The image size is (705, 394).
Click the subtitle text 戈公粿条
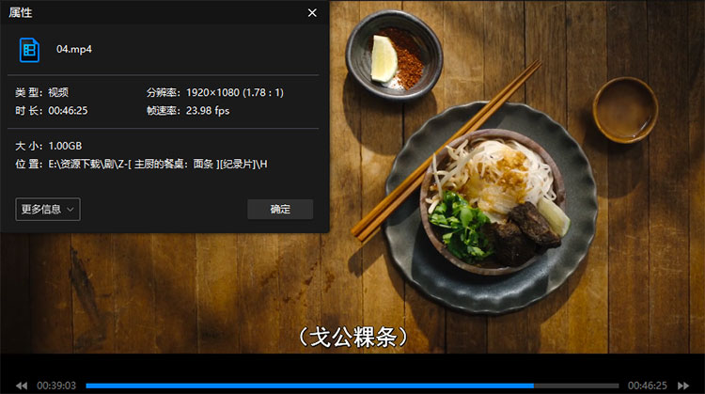pos(352,336)
